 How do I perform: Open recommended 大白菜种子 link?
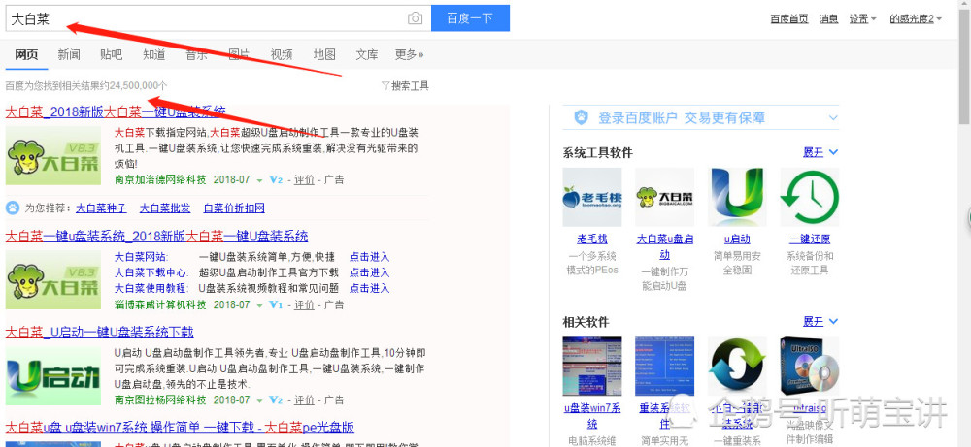101,208
